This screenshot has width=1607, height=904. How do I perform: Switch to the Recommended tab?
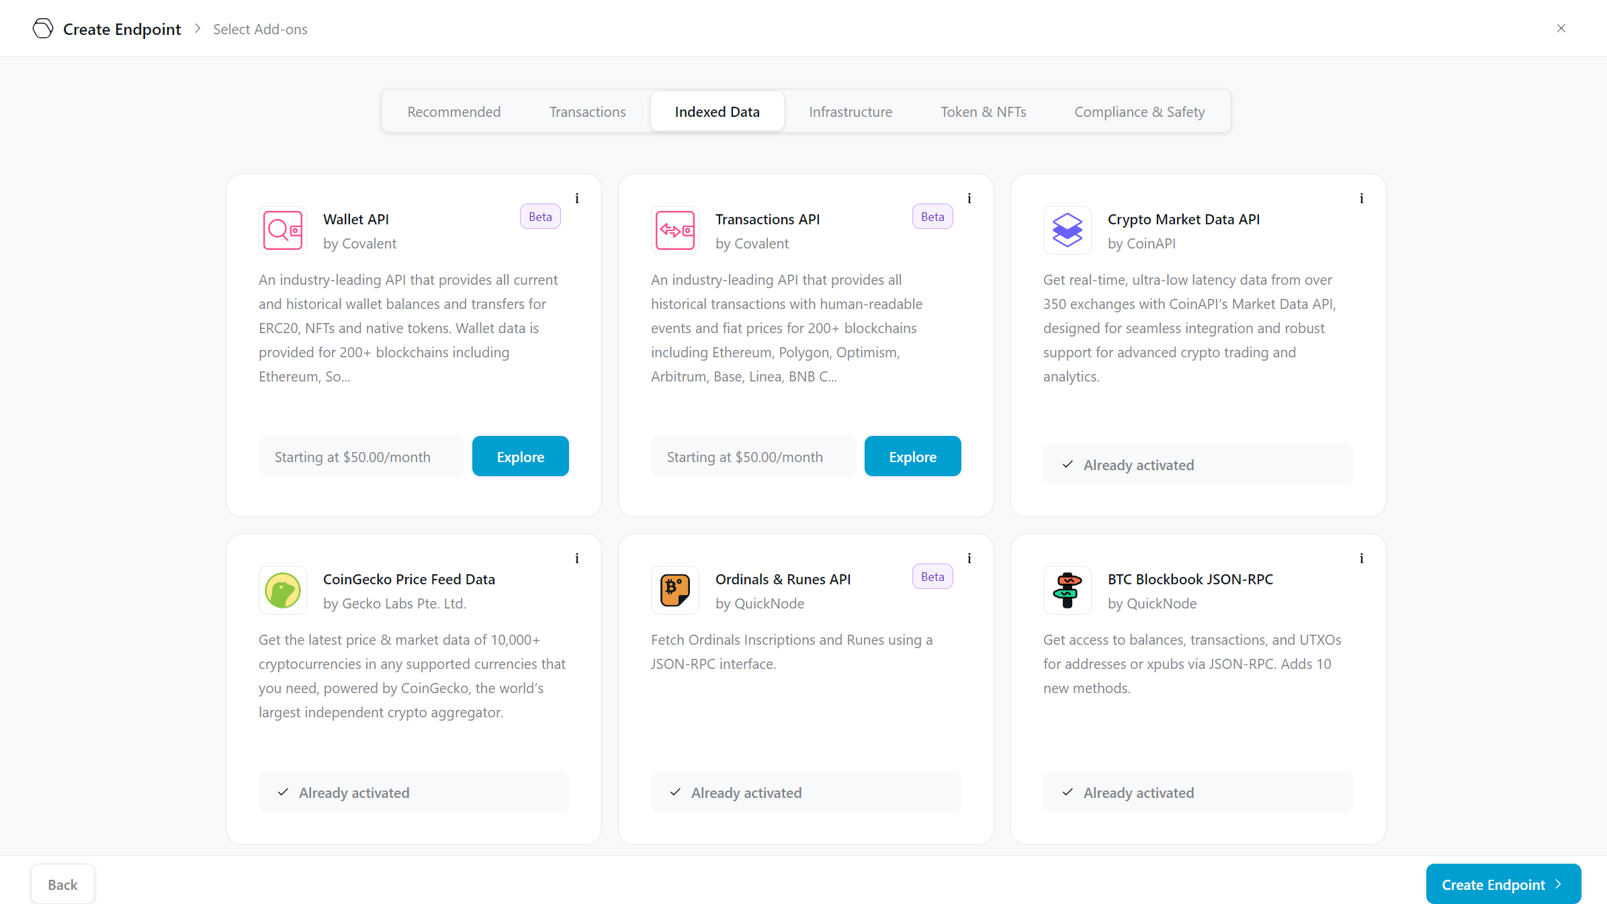pos(453,110)
